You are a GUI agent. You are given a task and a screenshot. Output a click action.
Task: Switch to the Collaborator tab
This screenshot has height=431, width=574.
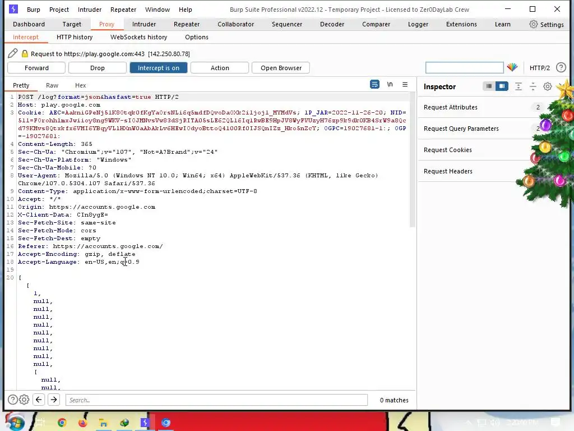[x=236, y=24]
